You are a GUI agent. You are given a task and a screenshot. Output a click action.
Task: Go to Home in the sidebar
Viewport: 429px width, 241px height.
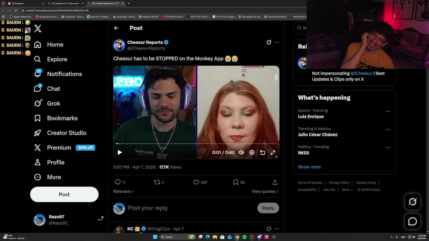(49, 45)
